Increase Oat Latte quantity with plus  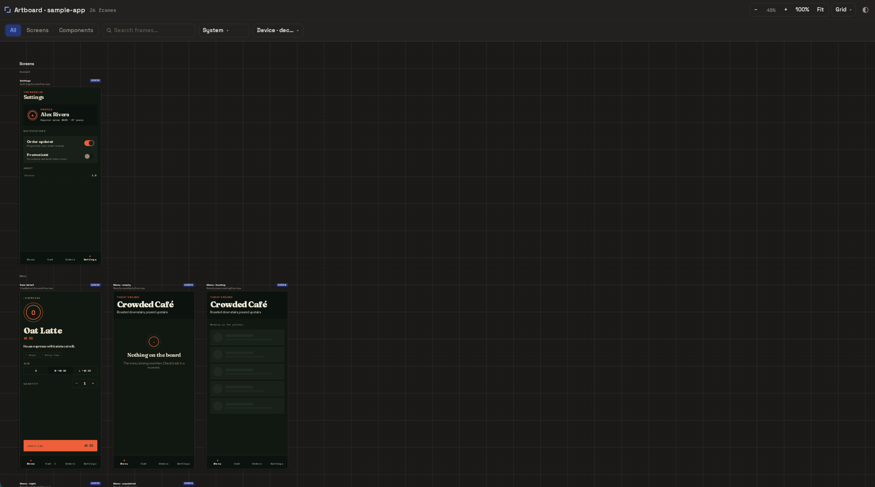(93, 383)
